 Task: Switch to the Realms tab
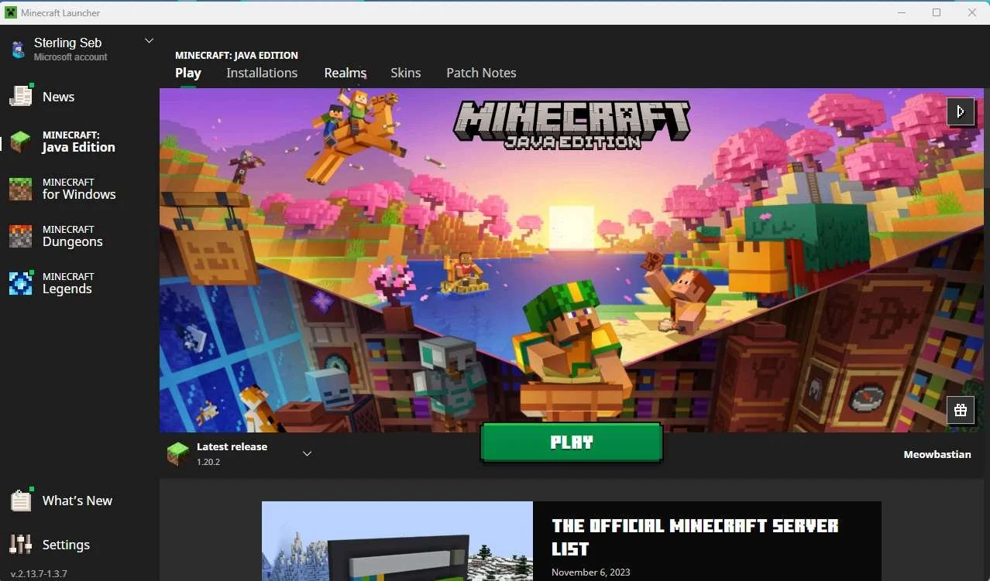coord(345,73)
